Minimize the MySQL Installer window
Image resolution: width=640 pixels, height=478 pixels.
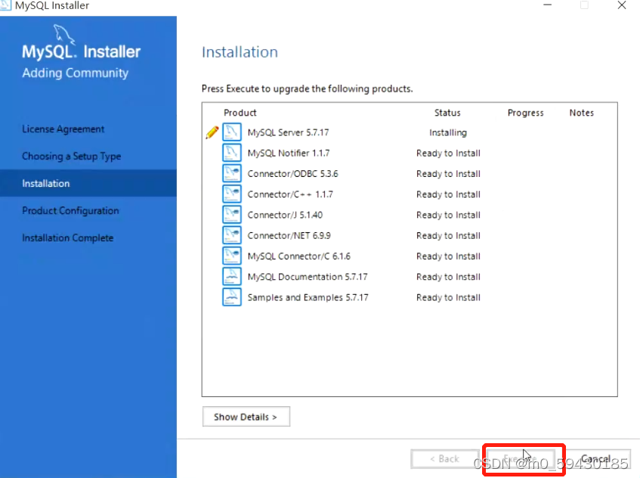[x=547, y=5]
